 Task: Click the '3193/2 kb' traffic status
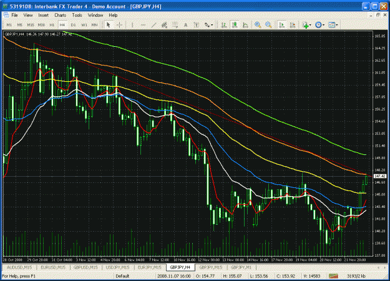click(356, 276)
